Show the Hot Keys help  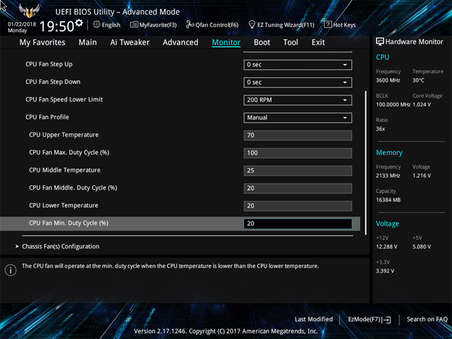pos(340,24)
